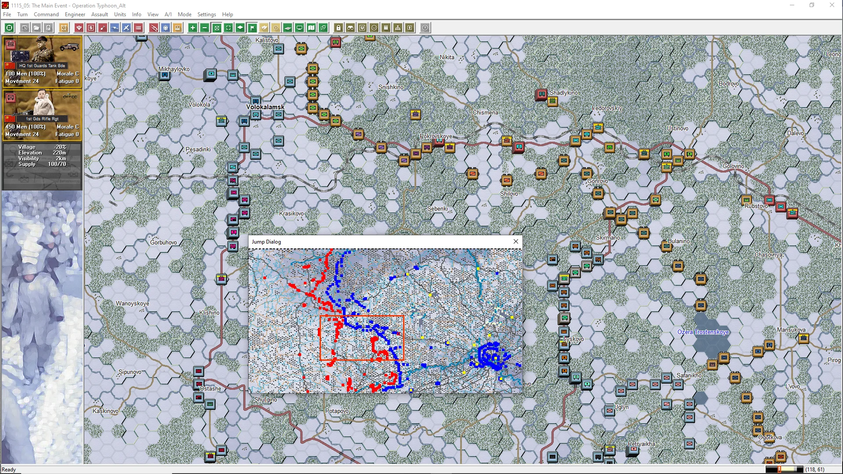Click the orange alarm clock toolbar icon

tap(64, 28)
